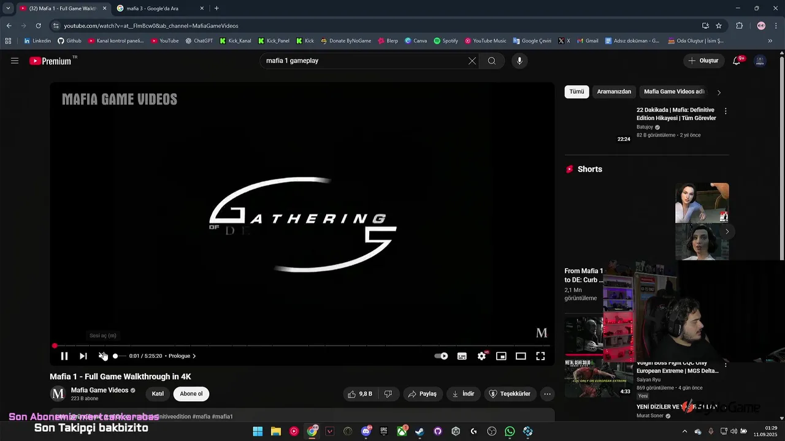Open the Google Çeviri bookmark
Viewport: 785px width, 441px height.
pyautogui.click(x=532, y=41)
